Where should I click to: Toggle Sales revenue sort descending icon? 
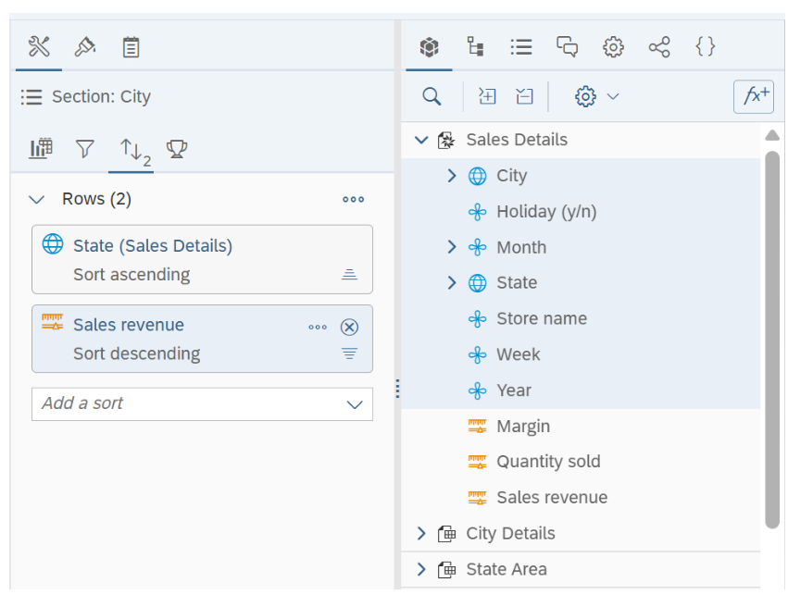tap(349, 353)
